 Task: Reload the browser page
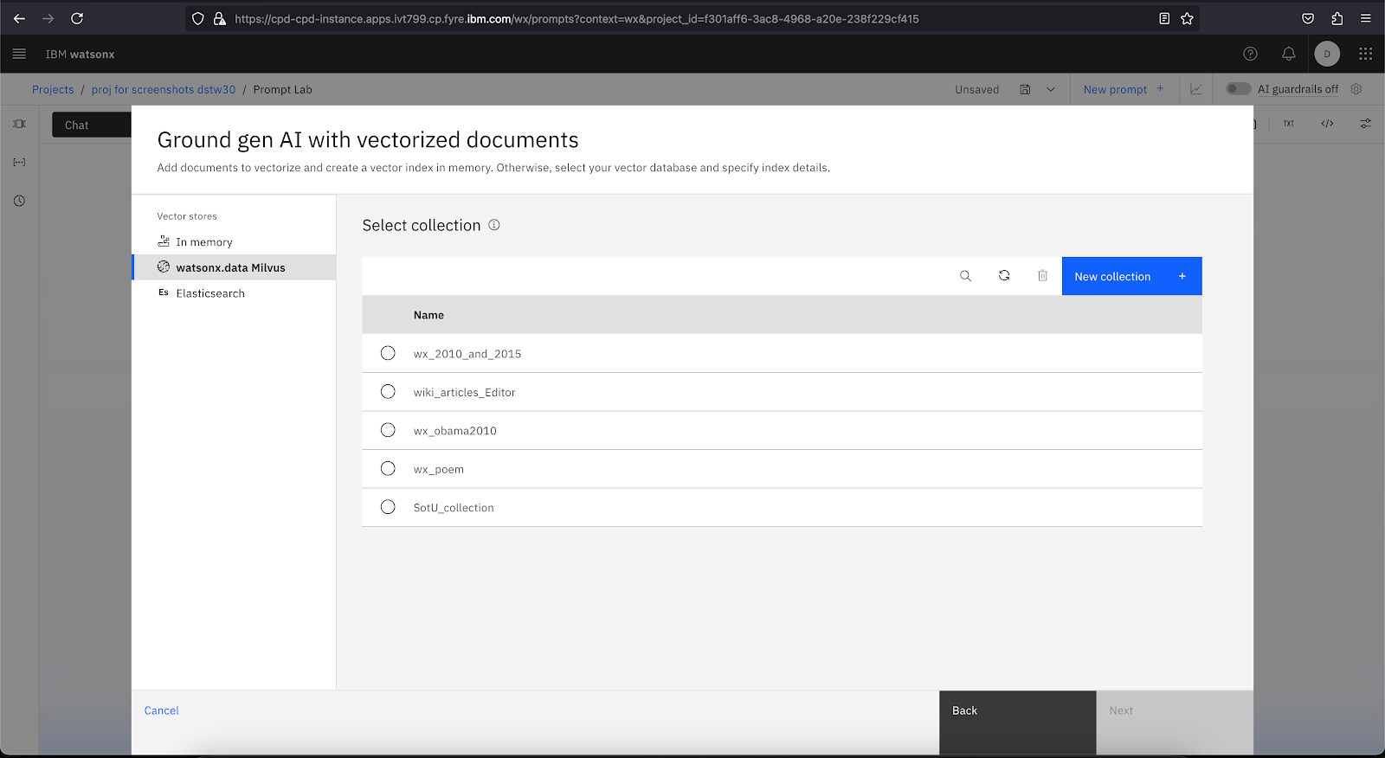pyautogui.click(x=77, y=18)
